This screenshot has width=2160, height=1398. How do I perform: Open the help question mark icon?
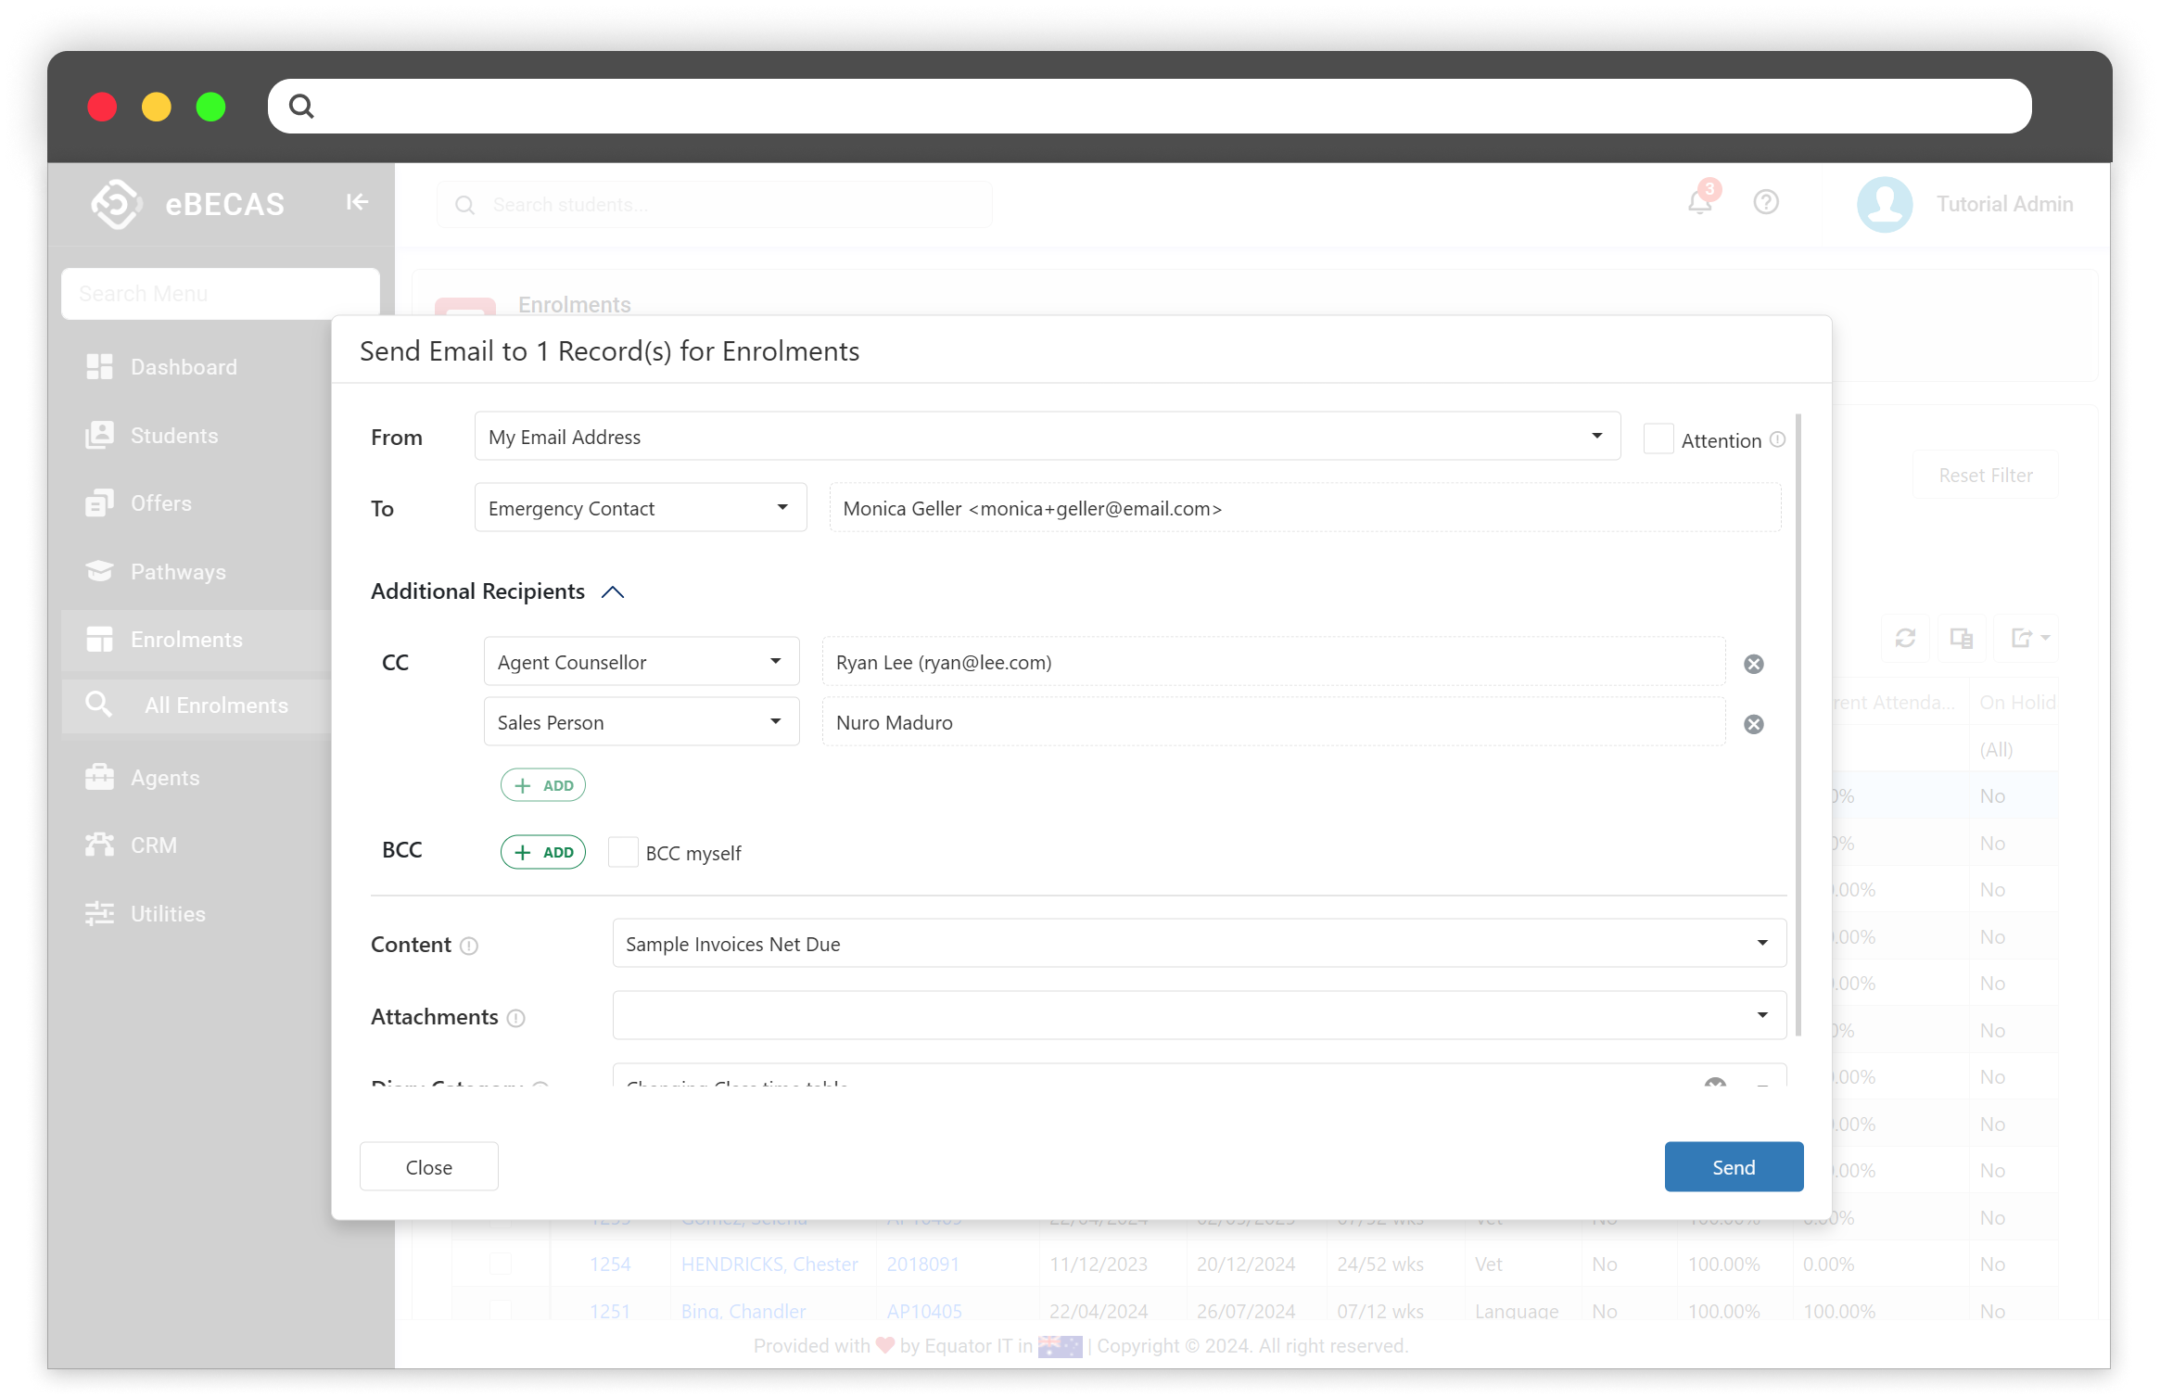point(1765,202)
